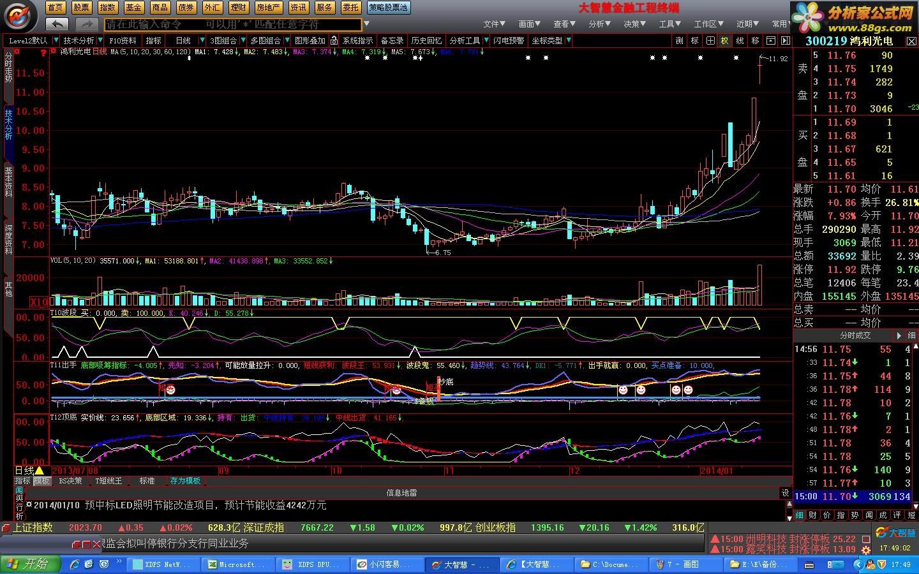919x574 pixels.
Task: Click the 移 move tool icon
Action: tap(756, 40)
